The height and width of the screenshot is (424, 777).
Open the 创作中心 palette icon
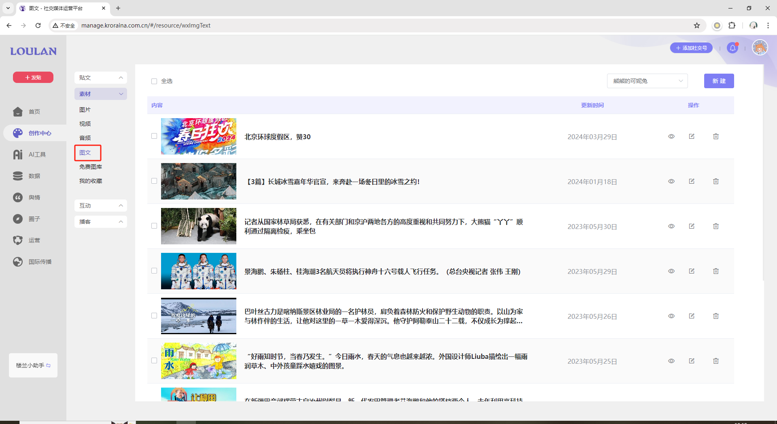[x=18, y=133]
